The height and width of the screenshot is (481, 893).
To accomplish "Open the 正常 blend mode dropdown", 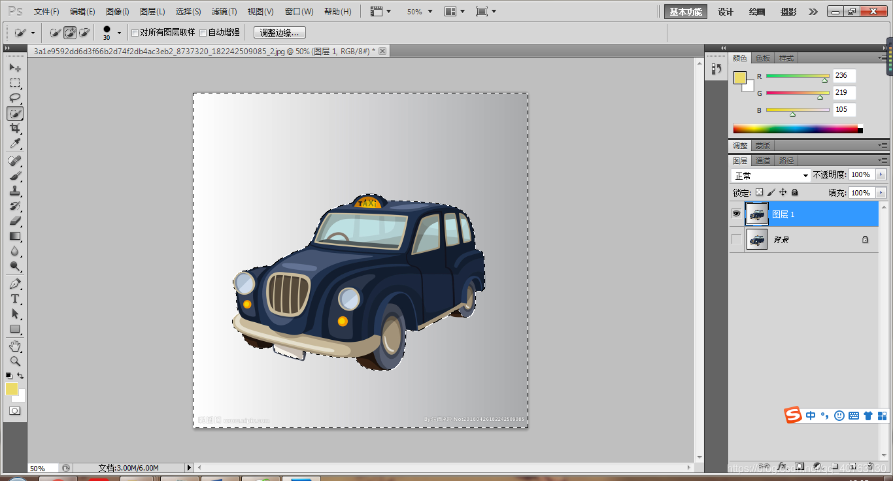I will [x=771, y=176].
